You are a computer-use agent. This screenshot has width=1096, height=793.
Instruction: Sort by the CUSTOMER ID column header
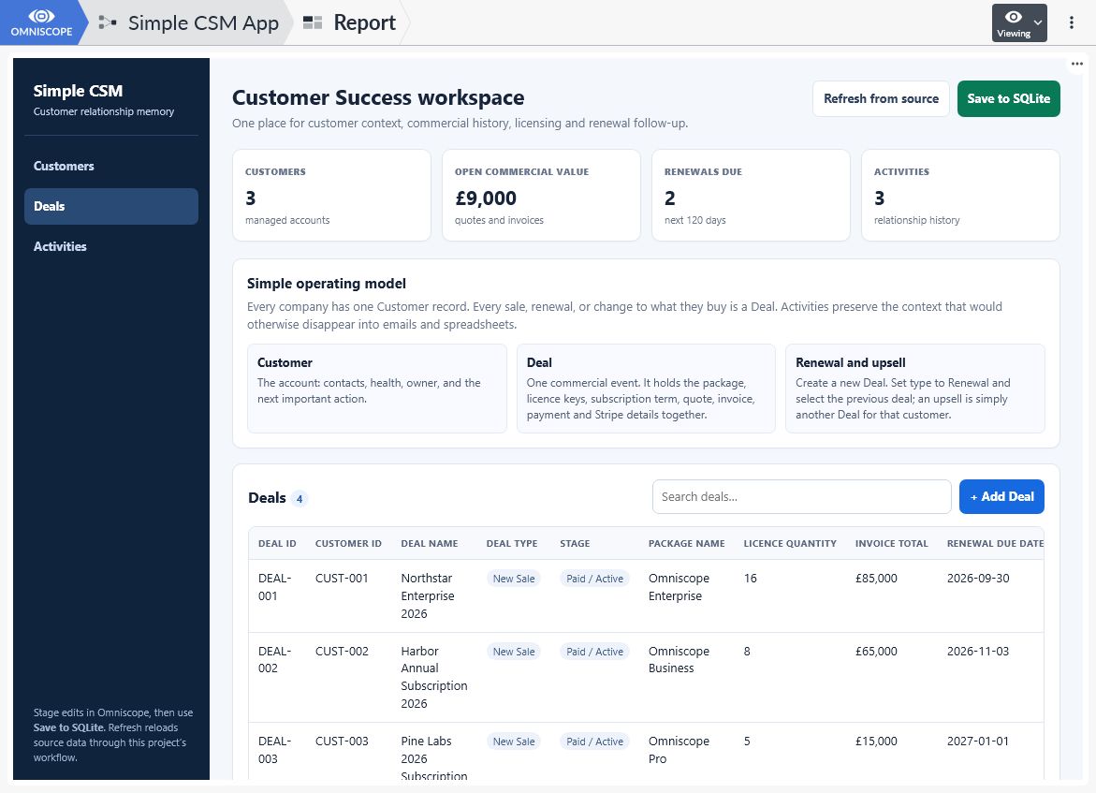click(x=348, y=543)
